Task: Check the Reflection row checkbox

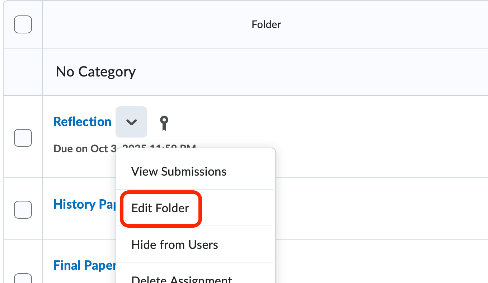Action: (x=23, y=138)
